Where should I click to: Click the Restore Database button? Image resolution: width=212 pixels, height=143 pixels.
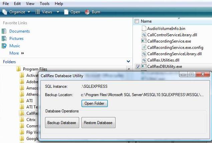click(x=98, y=122)
